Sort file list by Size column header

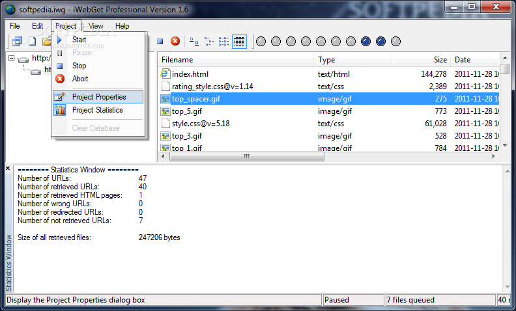[422, 60]
